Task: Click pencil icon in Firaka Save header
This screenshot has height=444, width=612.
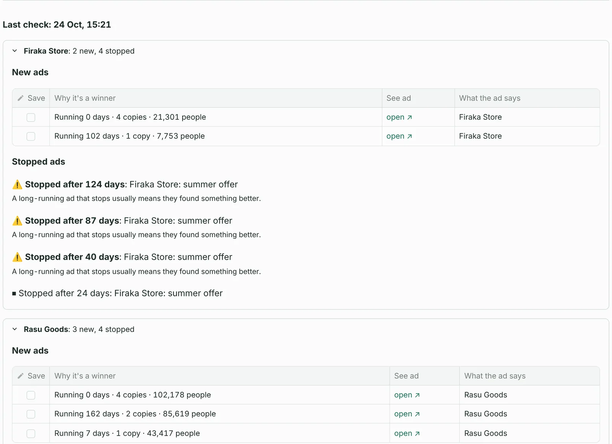Action: click(21, 98)
